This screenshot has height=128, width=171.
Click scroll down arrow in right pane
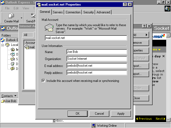pos(168,120)
